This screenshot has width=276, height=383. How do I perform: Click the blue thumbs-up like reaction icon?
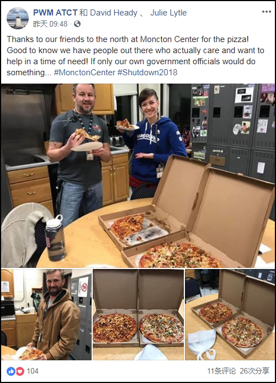tap(11, 371)
